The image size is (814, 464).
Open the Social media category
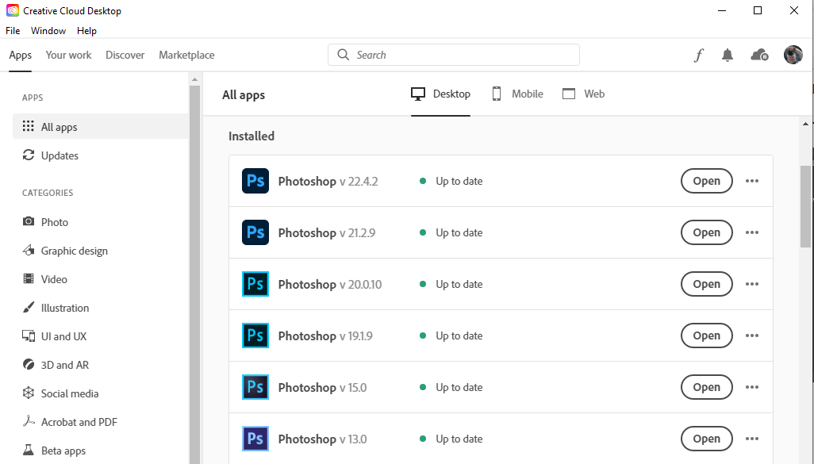[68, 393]
